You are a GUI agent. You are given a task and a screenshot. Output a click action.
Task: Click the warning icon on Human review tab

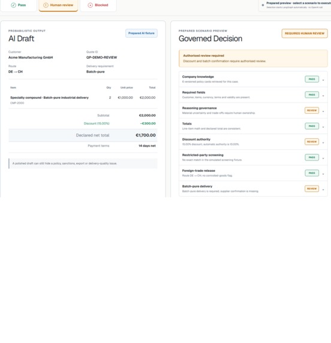46,5
